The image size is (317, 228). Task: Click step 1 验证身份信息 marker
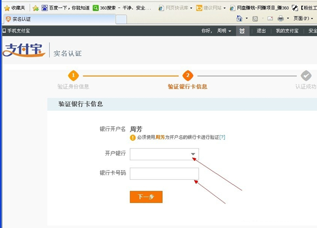(x=73, y=76)
